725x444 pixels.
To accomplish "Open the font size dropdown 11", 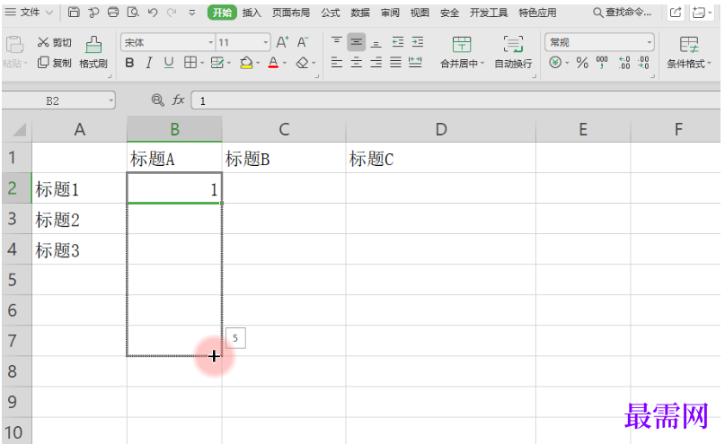I will 266,42.
